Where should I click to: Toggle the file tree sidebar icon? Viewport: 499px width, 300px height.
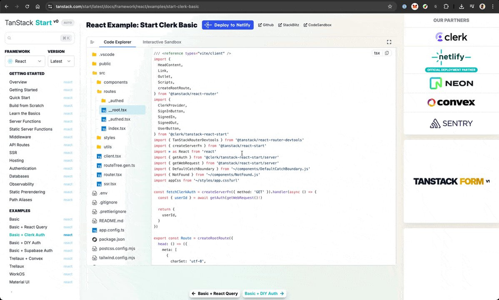92,42
